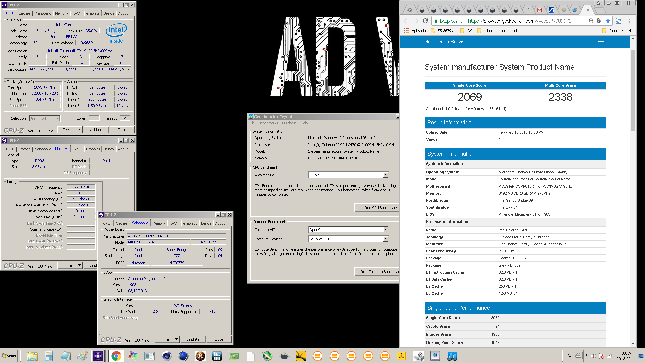645x363 pixels.
Task: Click Close button in top CPU-Z window
Action: [x=122, y=130]
